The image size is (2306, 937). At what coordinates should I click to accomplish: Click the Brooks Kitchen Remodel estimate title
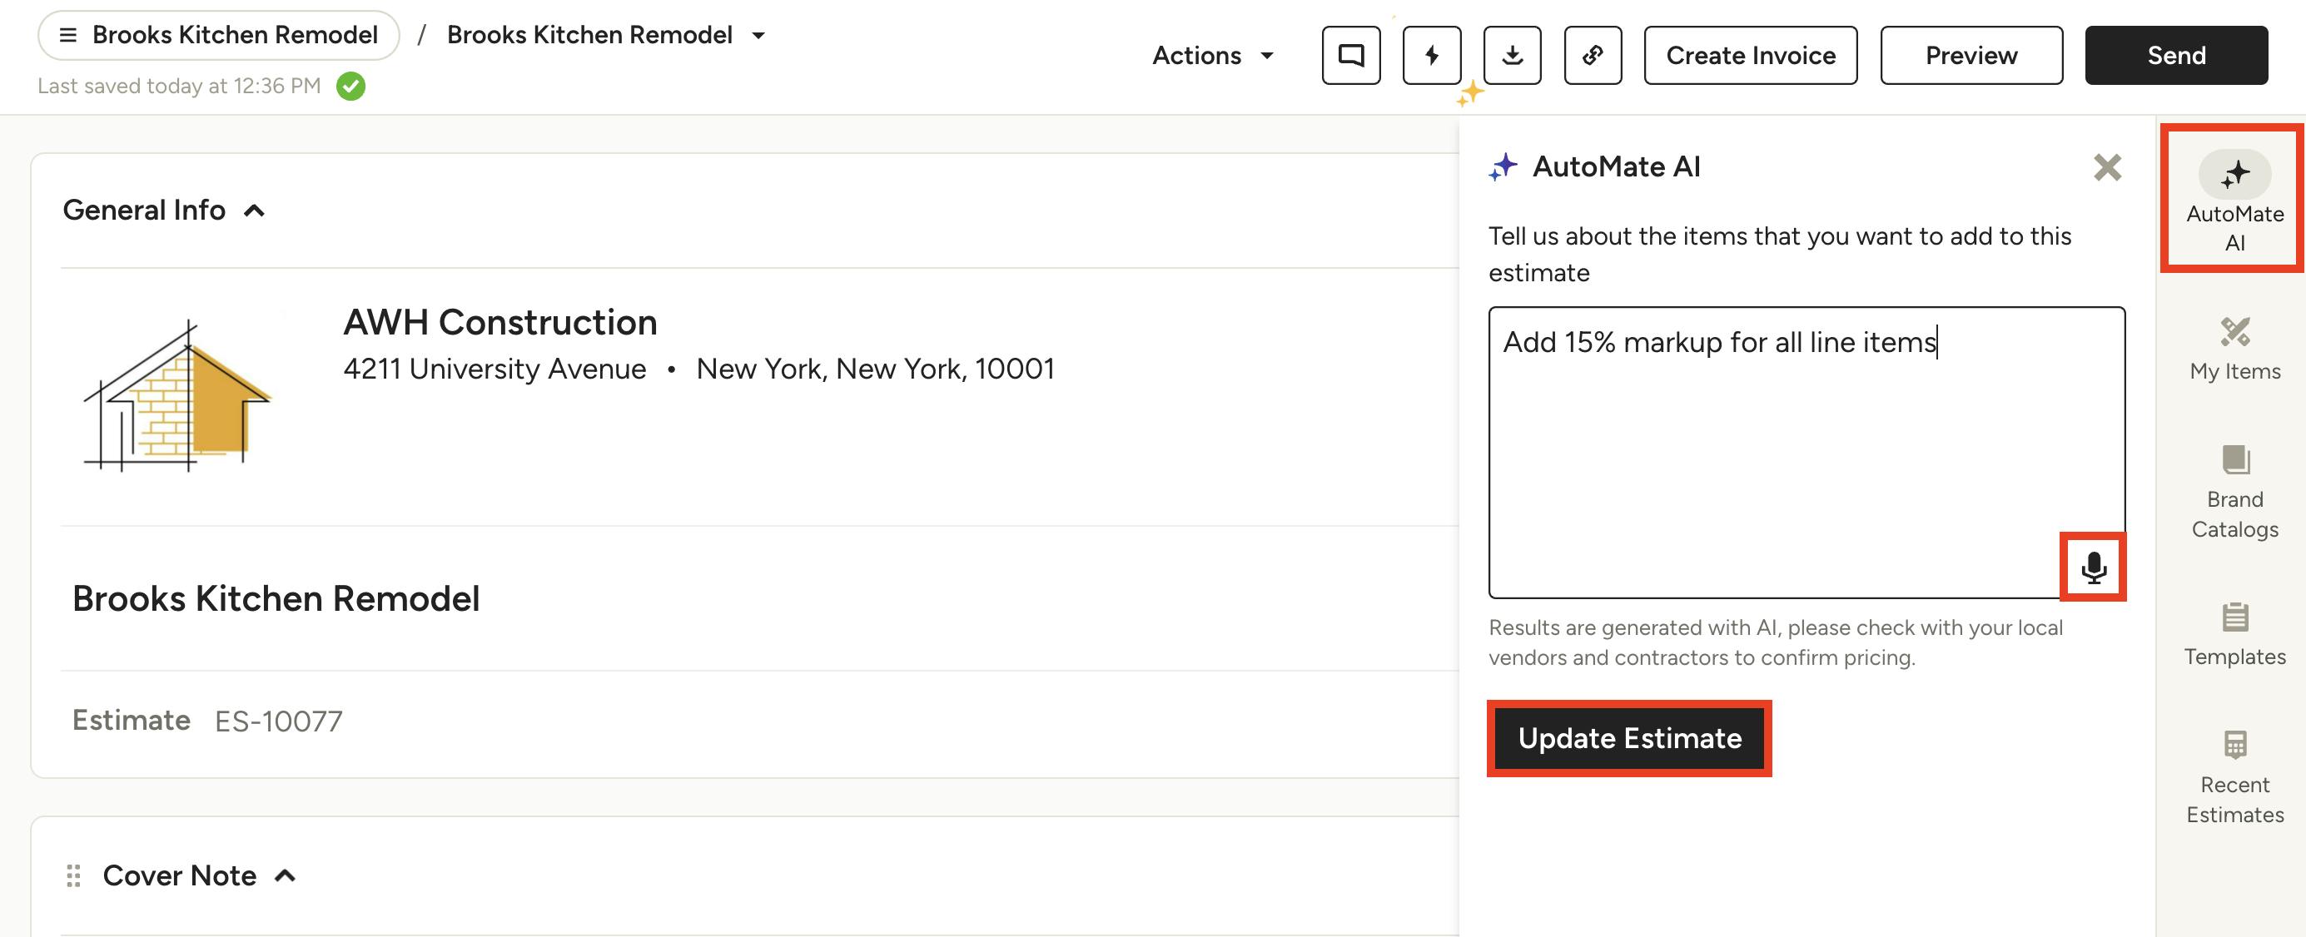tap(276, 598)
